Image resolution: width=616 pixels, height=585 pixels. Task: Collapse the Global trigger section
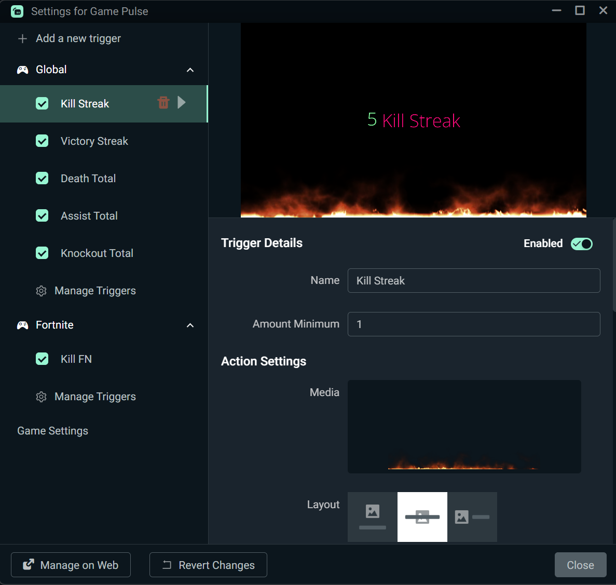coord(190,69)
